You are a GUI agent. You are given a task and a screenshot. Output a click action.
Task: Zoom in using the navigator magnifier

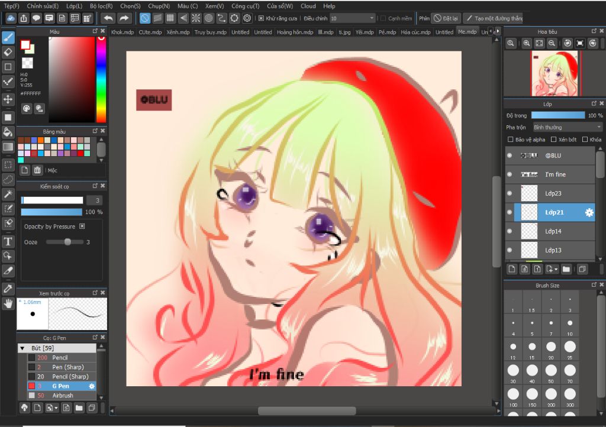(526, 43)
